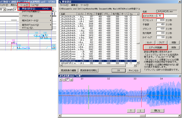Click the frq circle in the offset 2410 row
182x118 pixels.
click(131, 35)
